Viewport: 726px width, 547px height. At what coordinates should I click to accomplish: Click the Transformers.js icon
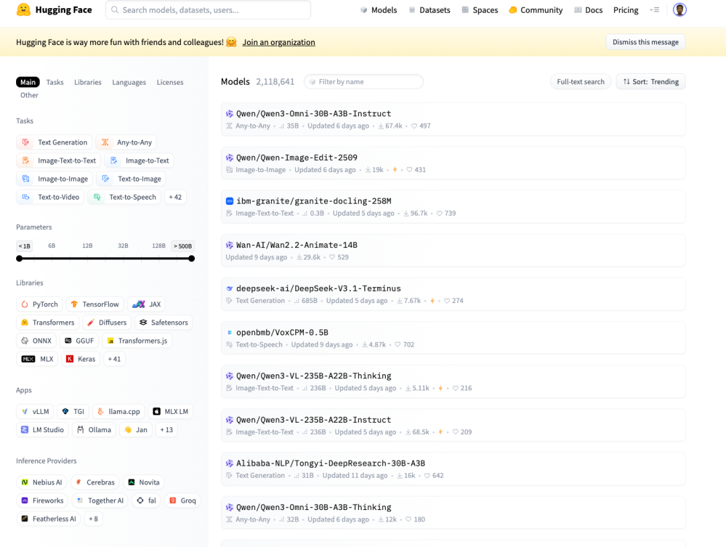tap(110, 341)
